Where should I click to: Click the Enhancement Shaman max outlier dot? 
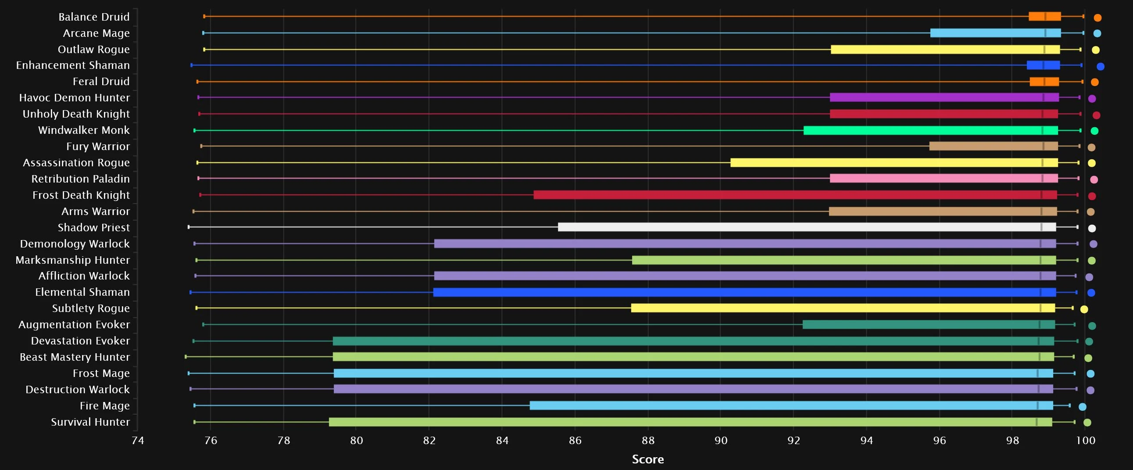pos(1101,66)
